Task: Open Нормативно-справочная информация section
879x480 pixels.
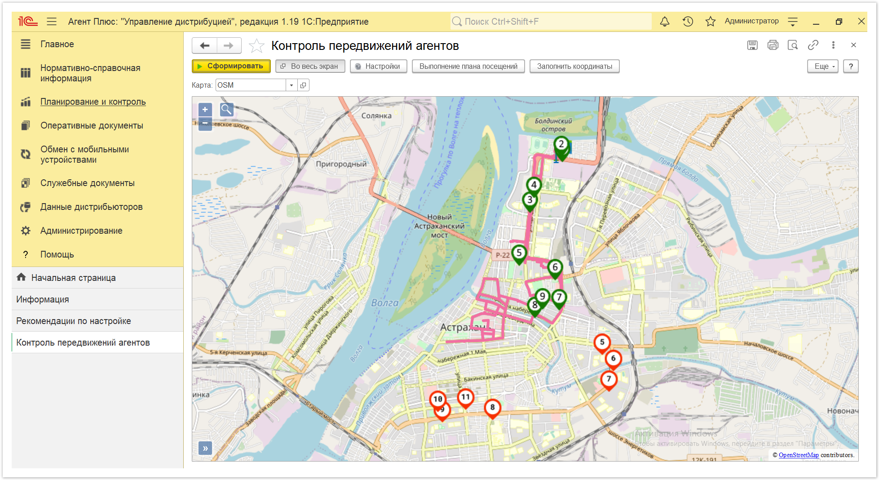Action: (x=97, y=73)
